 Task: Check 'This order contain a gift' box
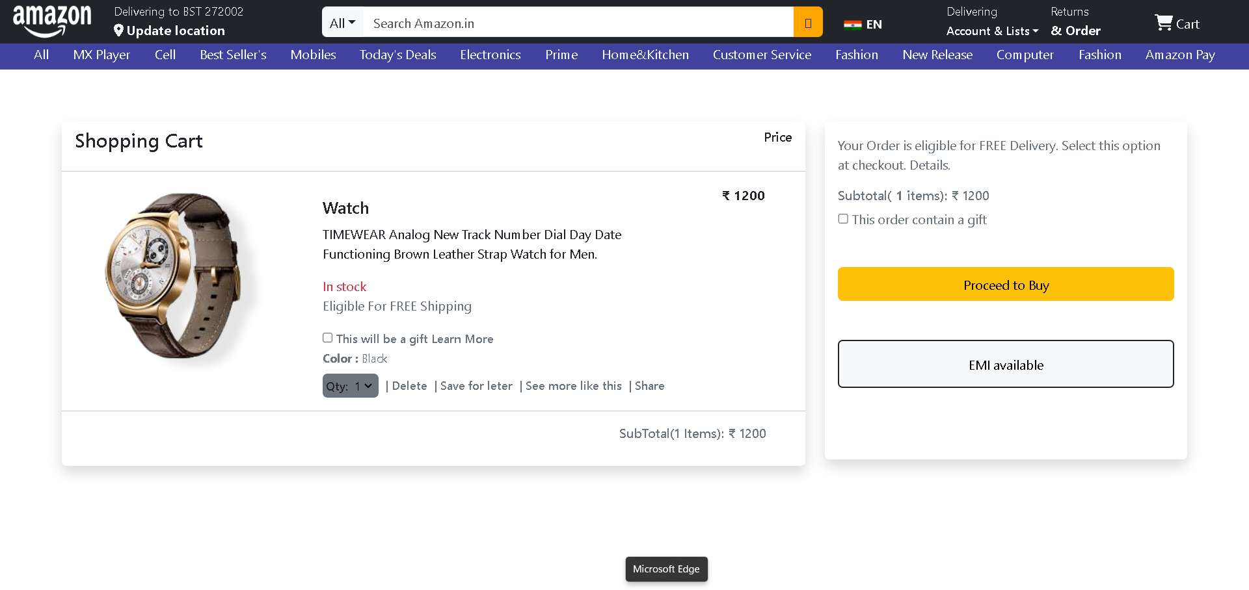(x=843, y=219)
